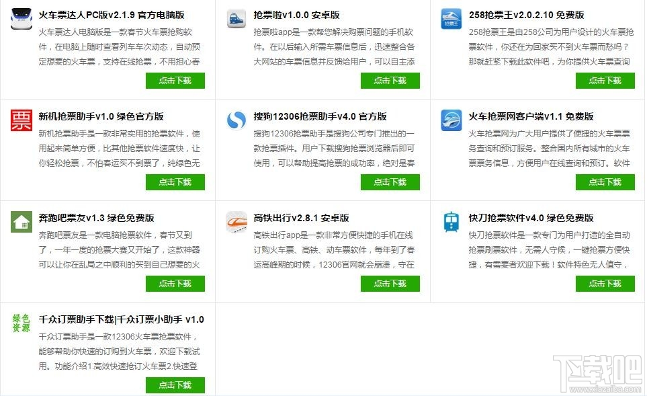Click description starting 千众订票助手是一款12306
Viewport: 647px width, 396px height.
[x=119, y=352]
